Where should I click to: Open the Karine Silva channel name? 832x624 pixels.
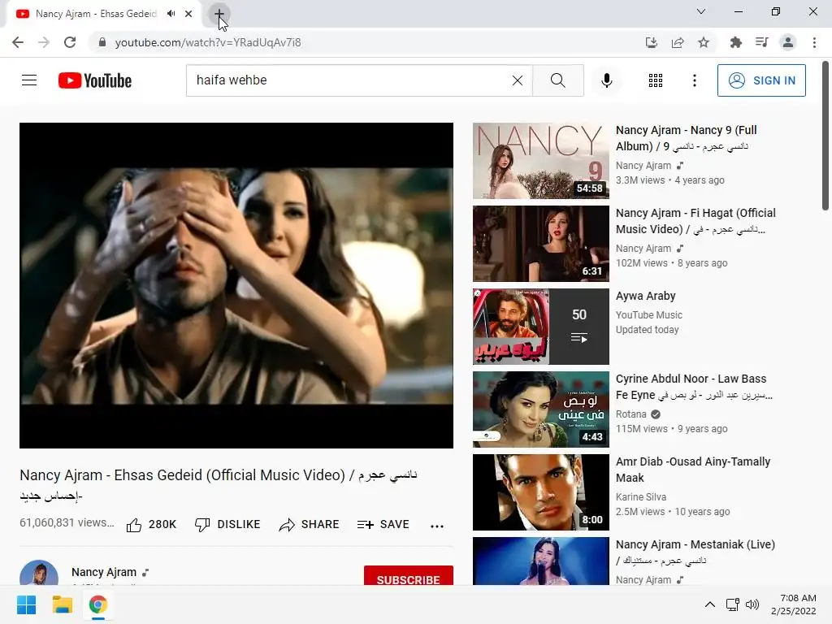641,496
